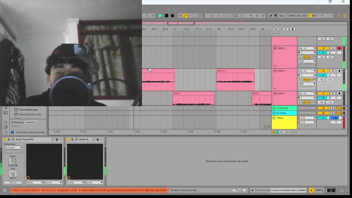Click the Pausa analysis button
This screenshot has width=352, height=198.
tap(239, 190)
